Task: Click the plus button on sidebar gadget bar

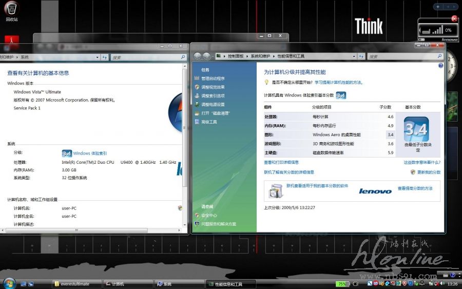Action: tap(438, 7)
